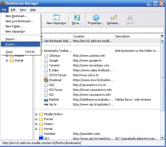Screen dimensions: 166x147
Task: Click the Učionica page icon
Action: point(46,56)
